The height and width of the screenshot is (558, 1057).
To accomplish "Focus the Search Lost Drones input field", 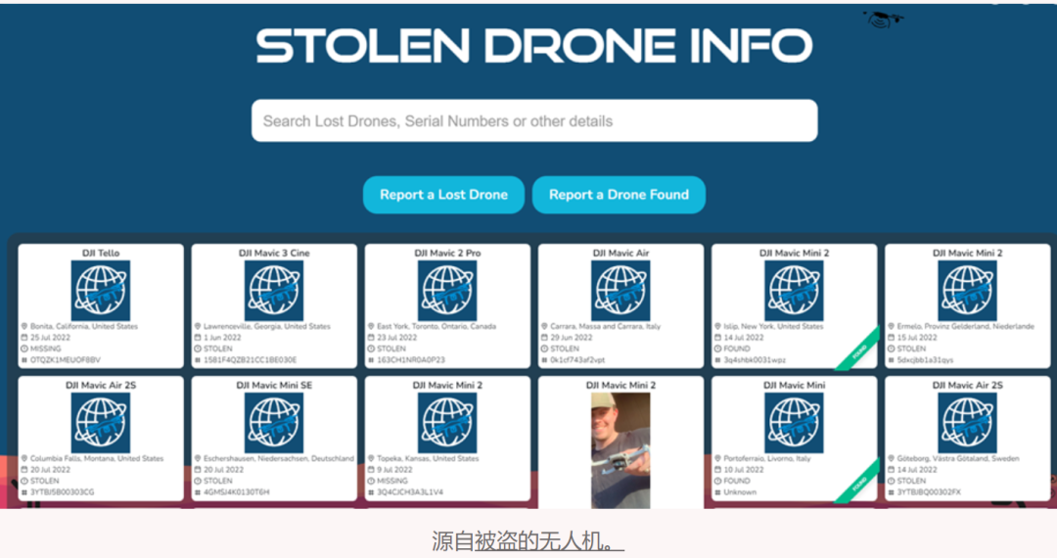I will (534, 120).
